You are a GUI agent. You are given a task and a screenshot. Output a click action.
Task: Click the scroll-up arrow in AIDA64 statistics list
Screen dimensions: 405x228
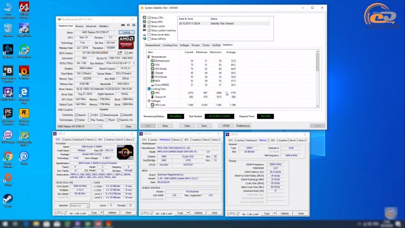click(x=317, y=52)
